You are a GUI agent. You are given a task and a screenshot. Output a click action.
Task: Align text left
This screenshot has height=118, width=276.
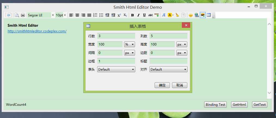71,15
